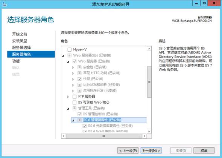Screen dimensions: 222x158
Task: Select the Hyper-V role label
Action: [x=80, y=49]
